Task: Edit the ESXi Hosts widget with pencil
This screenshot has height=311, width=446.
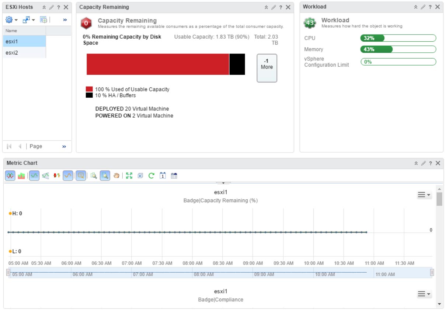Action: (x=52, y=7)
